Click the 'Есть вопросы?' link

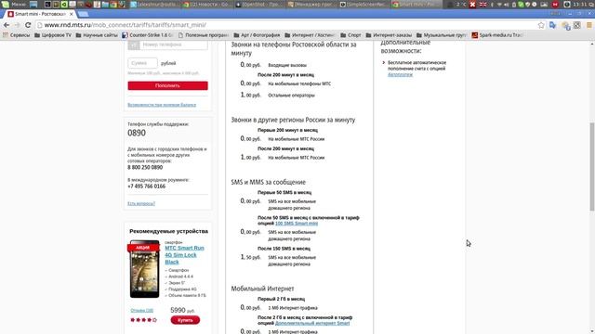click(x=141, y=204)
